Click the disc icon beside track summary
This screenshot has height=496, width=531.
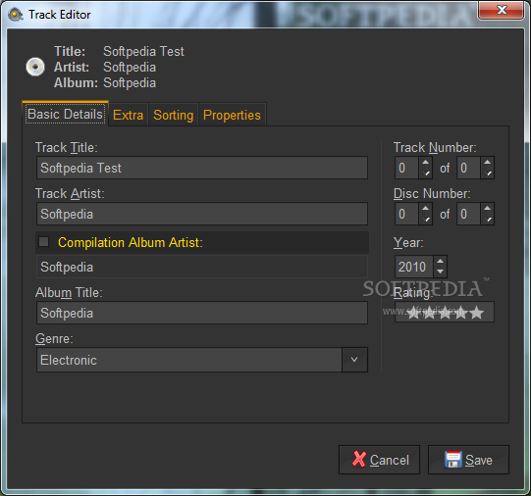(x=35, y=67)
